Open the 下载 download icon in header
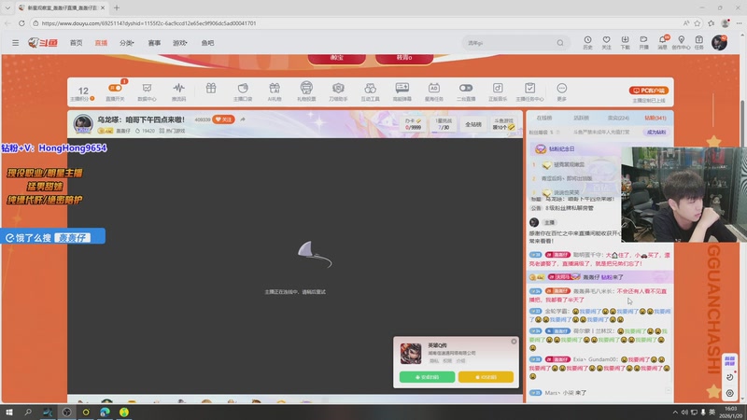 pyautogui.click(x=625, y=42)
